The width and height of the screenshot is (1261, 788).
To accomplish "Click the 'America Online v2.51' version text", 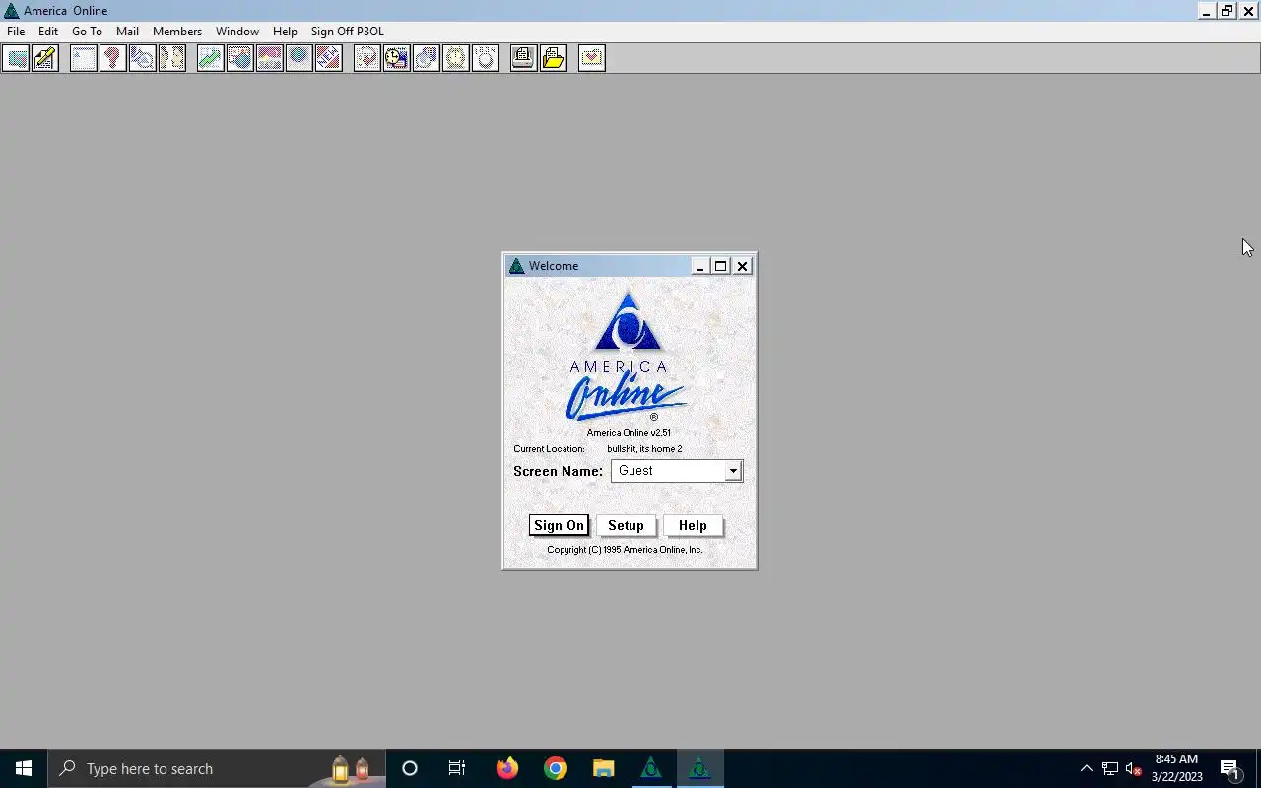I will tap(629, 433).
